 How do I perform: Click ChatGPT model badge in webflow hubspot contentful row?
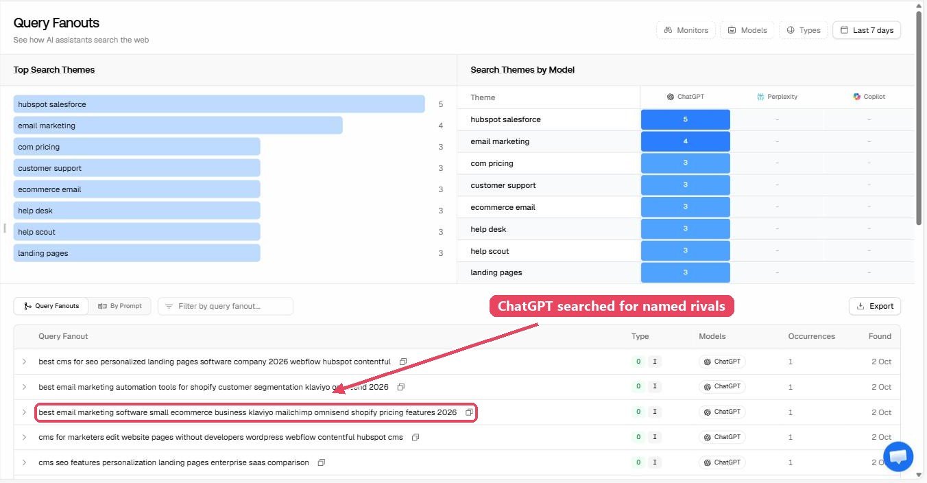722,362
